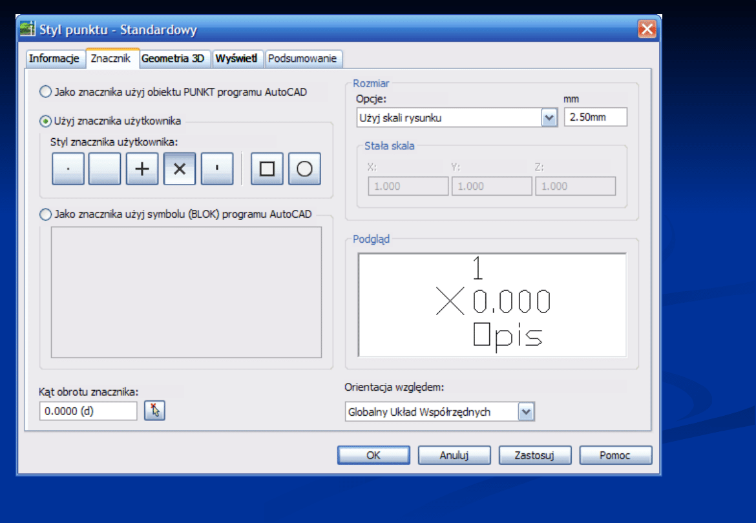756x523 pixels.
Task: Click the Anuluj button
Action: [454, 455]
